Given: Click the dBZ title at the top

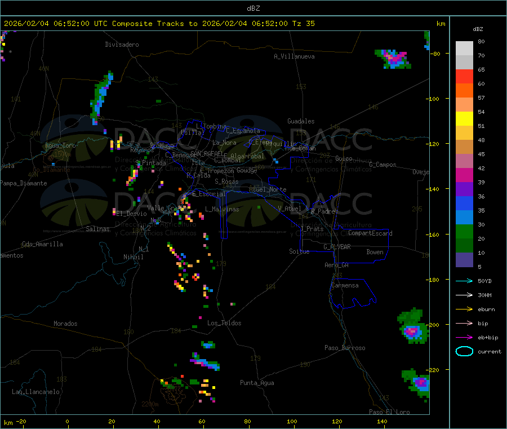Looking at the screenshot, I should 253,8.
